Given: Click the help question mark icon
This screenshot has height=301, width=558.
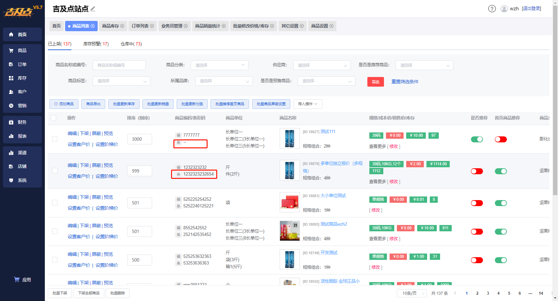Looking at the screenshot, I should coord(492,9).
